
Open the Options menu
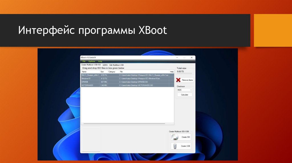[92, 61]
